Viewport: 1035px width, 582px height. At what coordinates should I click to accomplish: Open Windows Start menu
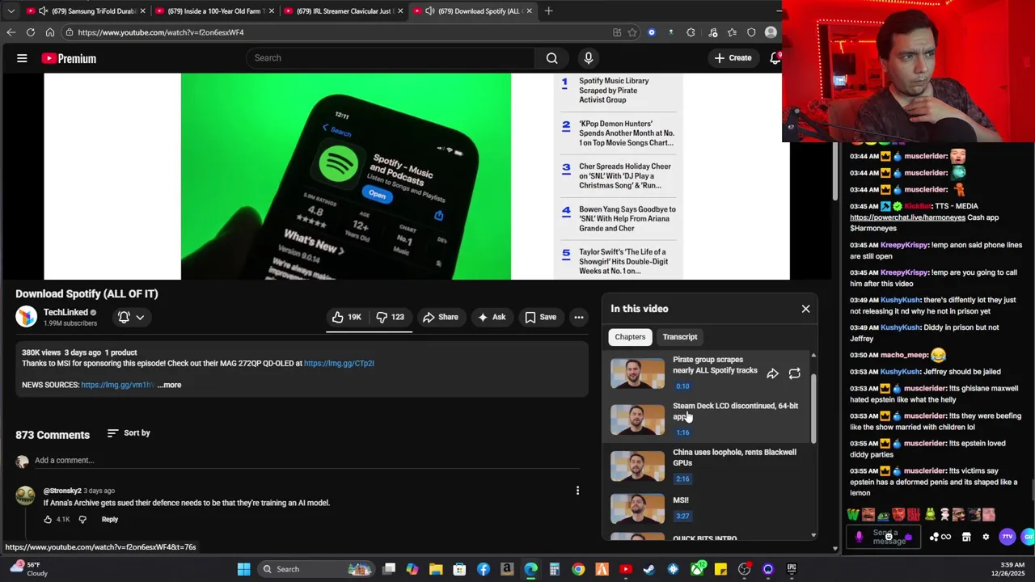[x=243, y=569]
